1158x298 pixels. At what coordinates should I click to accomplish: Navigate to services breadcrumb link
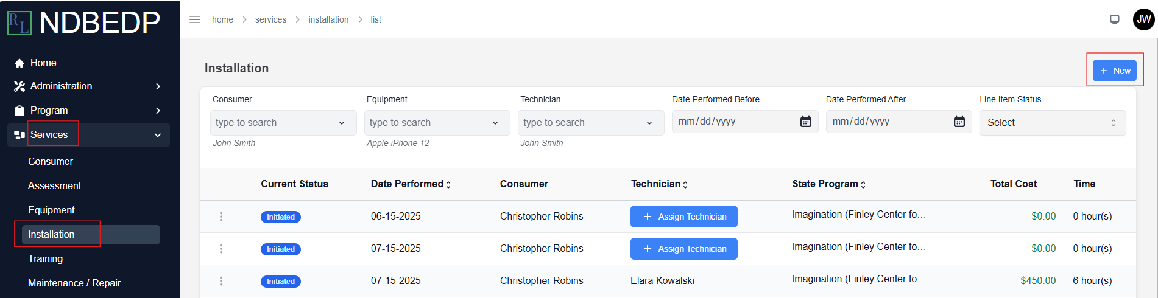pos(270,19)
